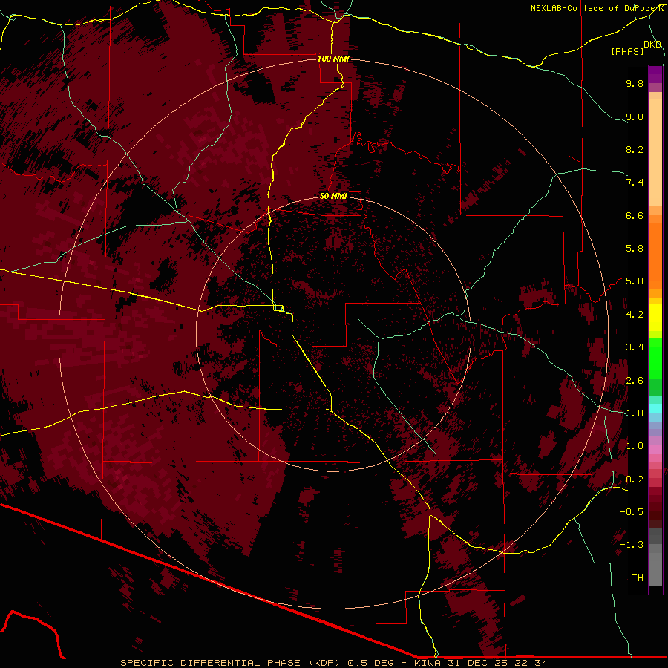Click the 0.2 value on the color scale
Viewport: 668px width, 668px height.
(635, 479)
